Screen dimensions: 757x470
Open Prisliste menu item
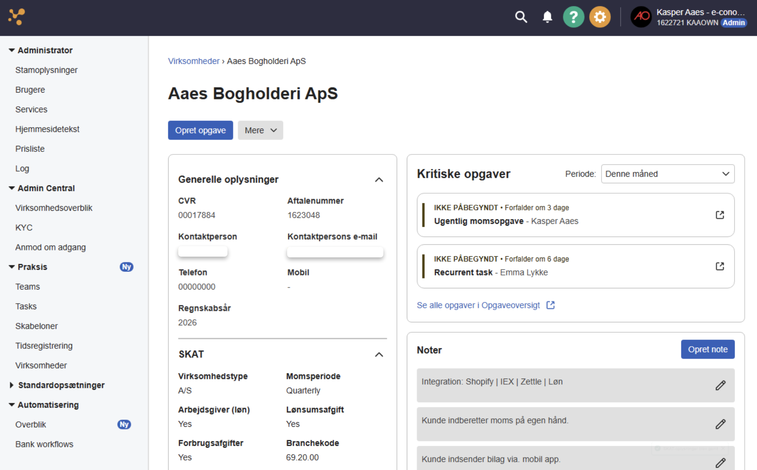[30, 149]
